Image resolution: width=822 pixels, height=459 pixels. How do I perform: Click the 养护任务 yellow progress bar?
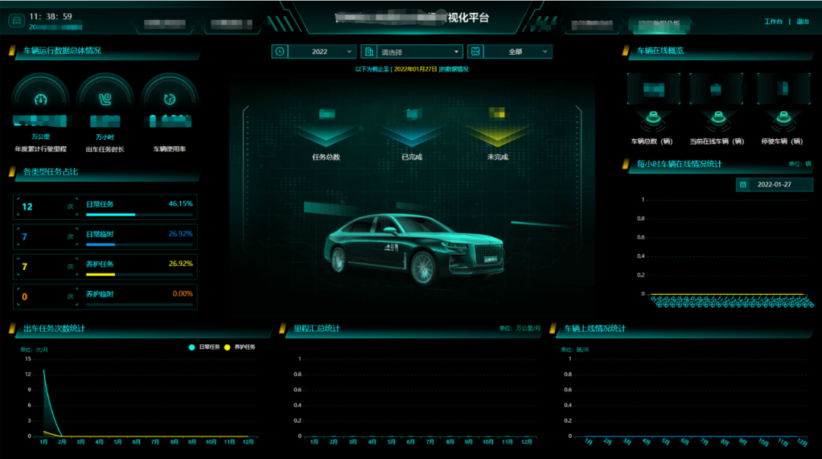coord(139,274)
